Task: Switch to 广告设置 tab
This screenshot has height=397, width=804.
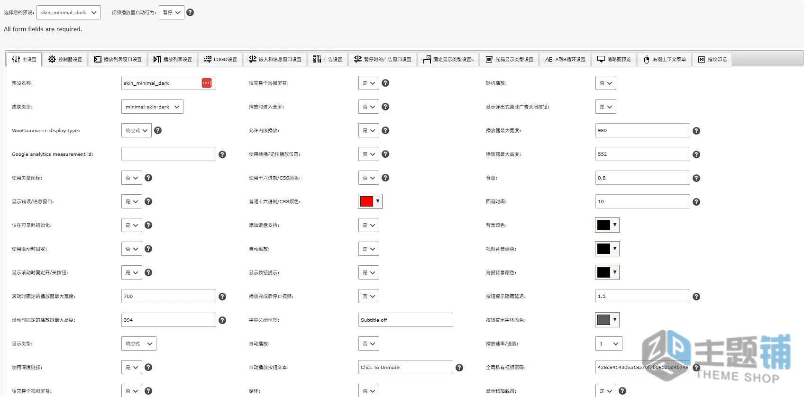Action: [328, 59]
